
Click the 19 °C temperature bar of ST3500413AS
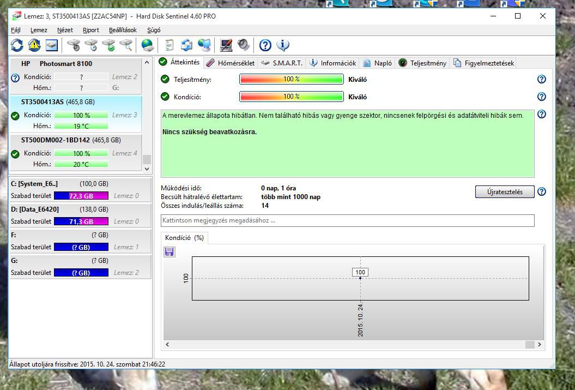[x=81, y=126]
